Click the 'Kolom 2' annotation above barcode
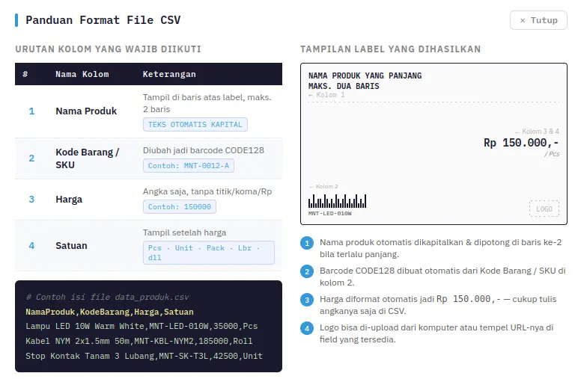 tap(323, 187)
